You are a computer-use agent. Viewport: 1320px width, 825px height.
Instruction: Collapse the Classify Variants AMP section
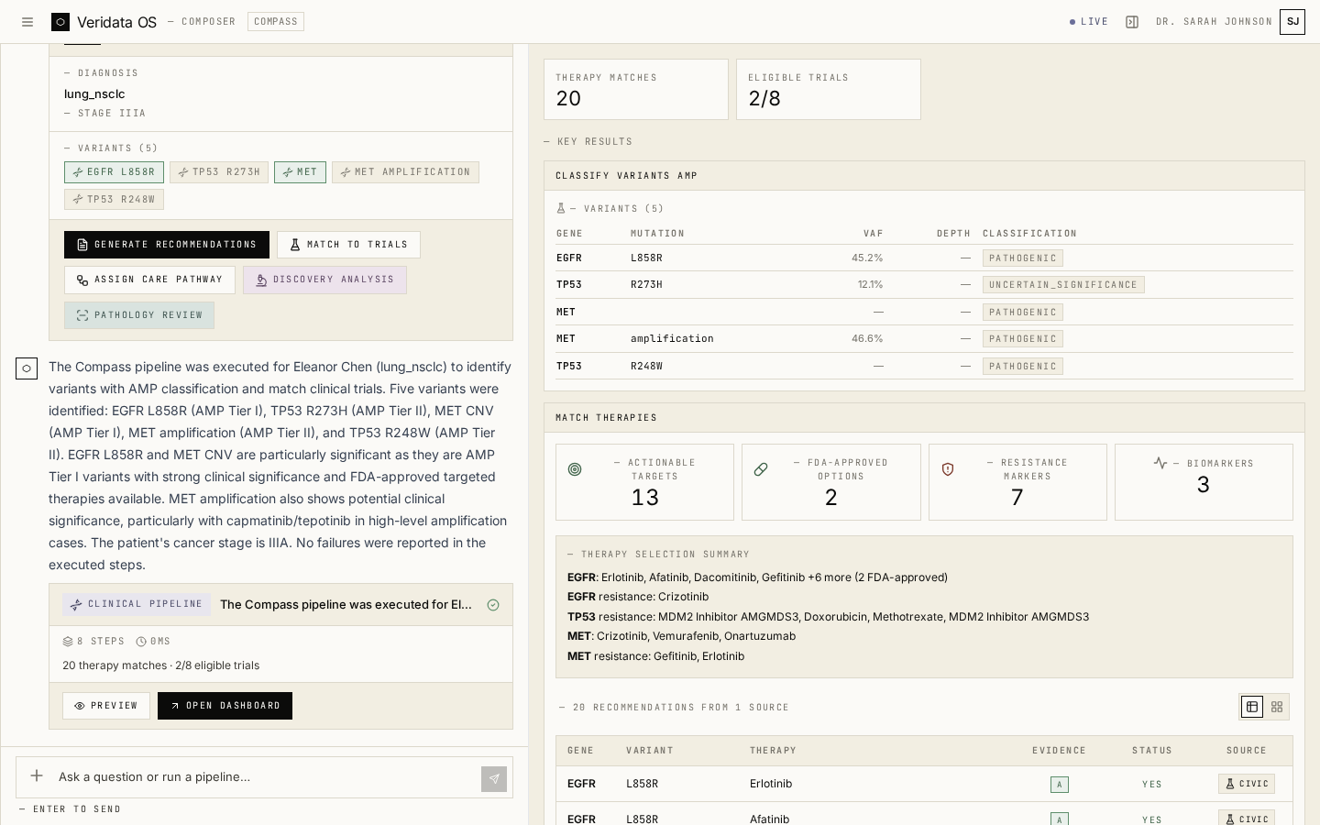924,176
